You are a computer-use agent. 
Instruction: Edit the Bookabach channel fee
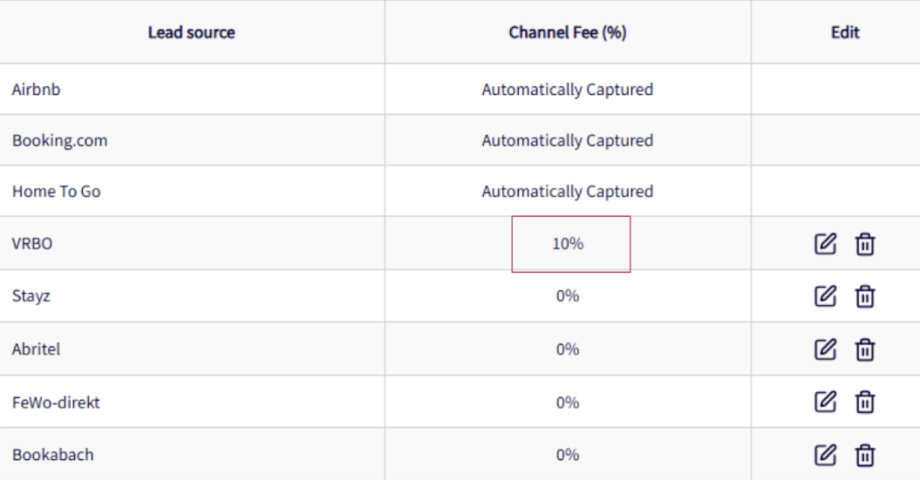click(x=825, y=455)
